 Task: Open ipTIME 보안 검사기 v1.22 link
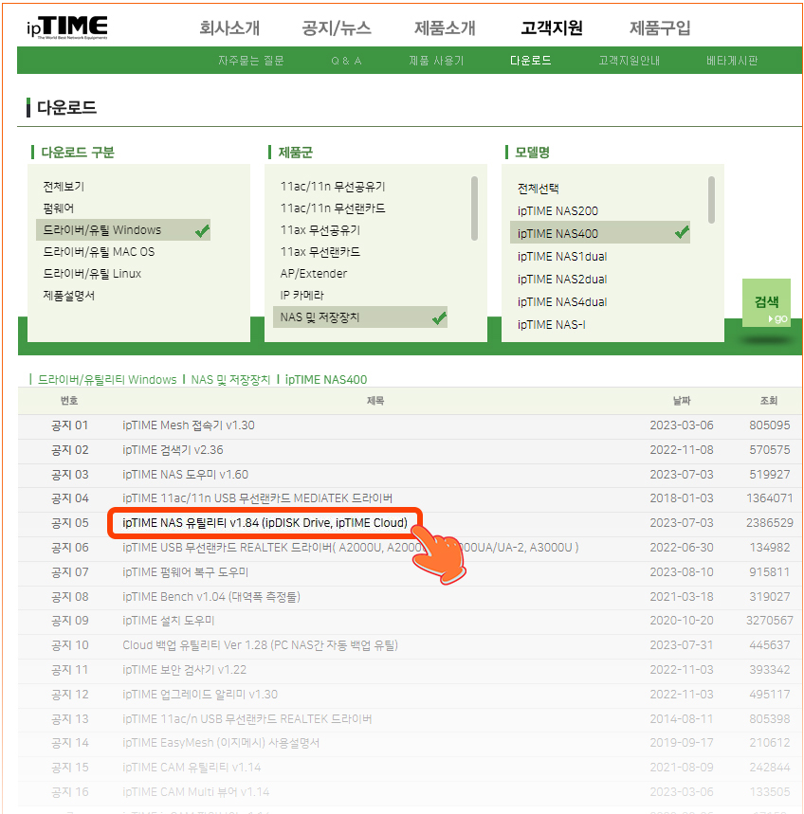point(184,670)
